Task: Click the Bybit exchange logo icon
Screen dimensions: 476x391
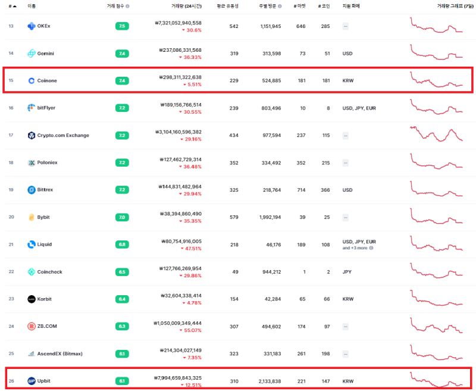Action: [x=32, y=217]
